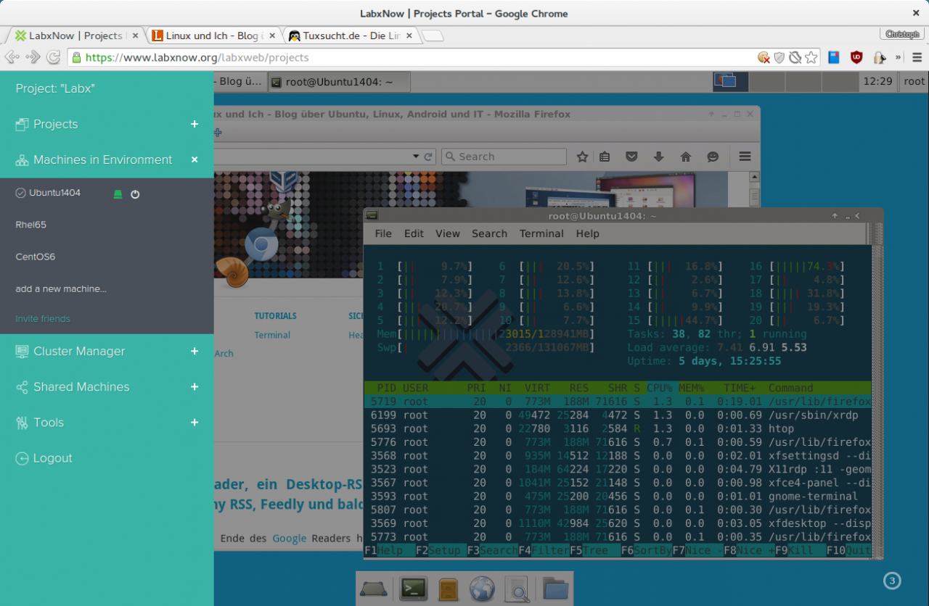The image size is (929, 606).
Task: Expand the Cluster Manager section
Action: [195, 352]
